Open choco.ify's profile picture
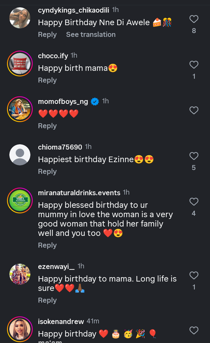210x343 pixels. pos(20,64)
